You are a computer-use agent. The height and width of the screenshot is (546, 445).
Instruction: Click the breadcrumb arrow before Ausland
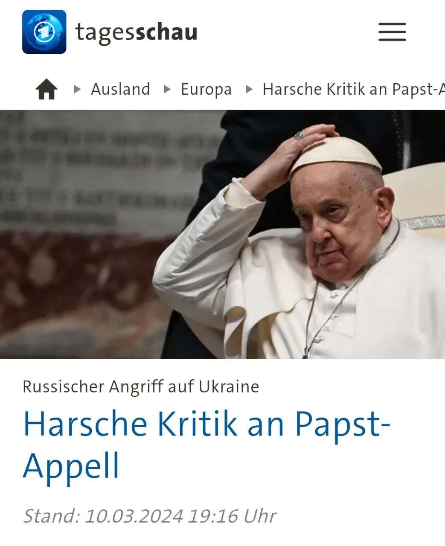[77, 89]
